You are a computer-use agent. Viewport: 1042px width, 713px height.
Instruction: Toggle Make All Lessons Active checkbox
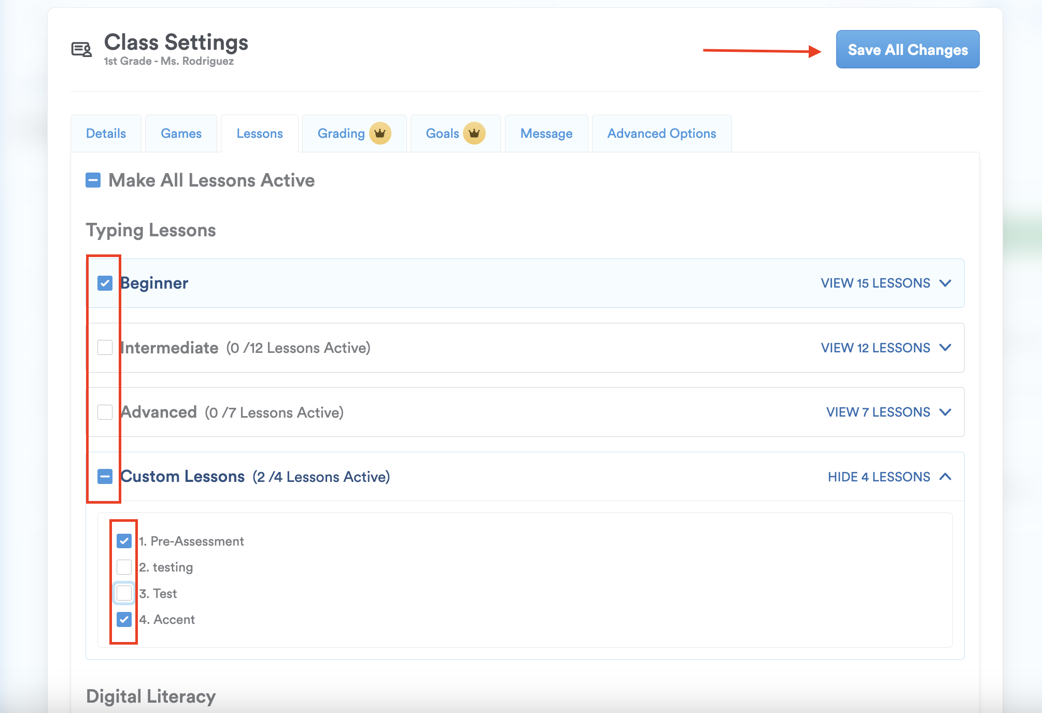tap(93, 180)
